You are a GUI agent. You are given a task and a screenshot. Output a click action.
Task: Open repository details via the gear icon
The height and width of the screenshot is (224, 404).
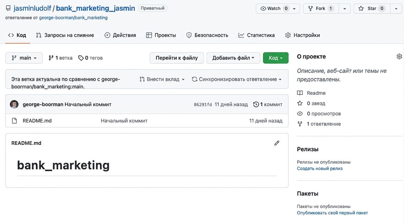coord(399,57)
